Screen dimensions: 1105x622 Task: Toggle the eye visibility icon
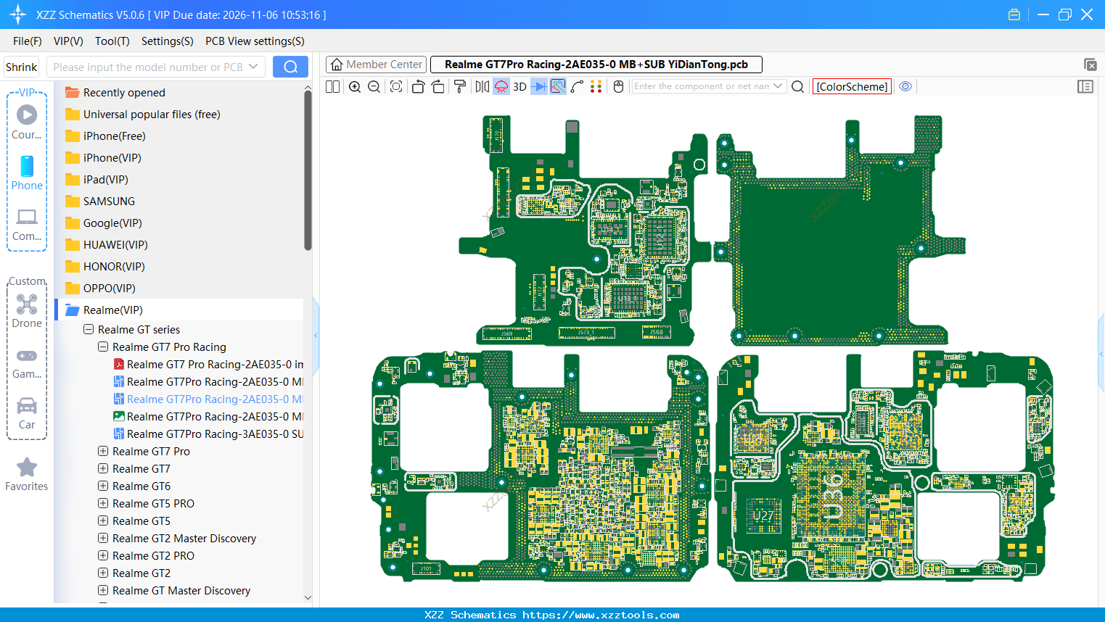[905, 86]
